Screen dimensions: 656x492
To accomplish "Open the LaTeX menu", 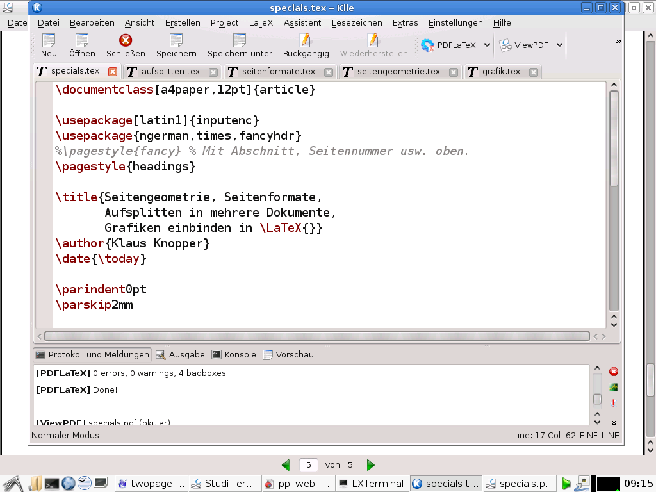I will 261,22.
